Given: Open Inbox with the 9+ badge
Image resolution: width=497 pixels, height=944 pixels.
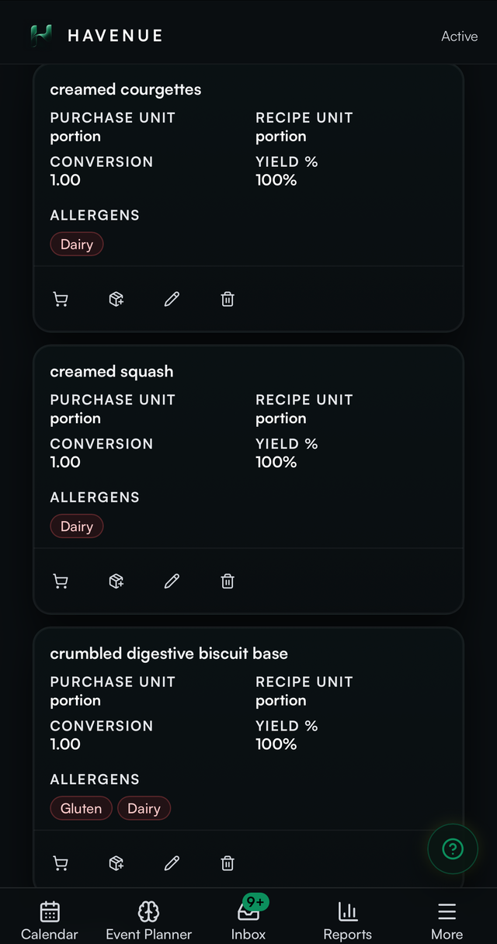Looking at the screenshot, I should (x=248, y=921).
